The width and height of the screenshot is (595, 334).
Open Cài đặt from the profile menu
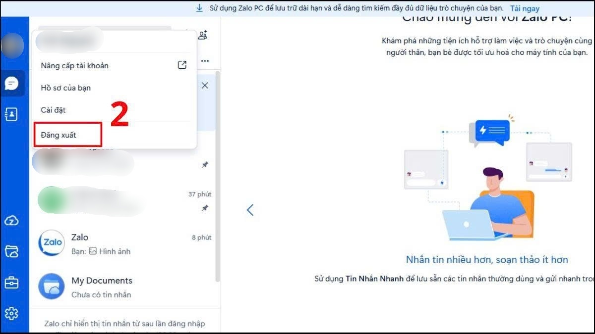114,110
